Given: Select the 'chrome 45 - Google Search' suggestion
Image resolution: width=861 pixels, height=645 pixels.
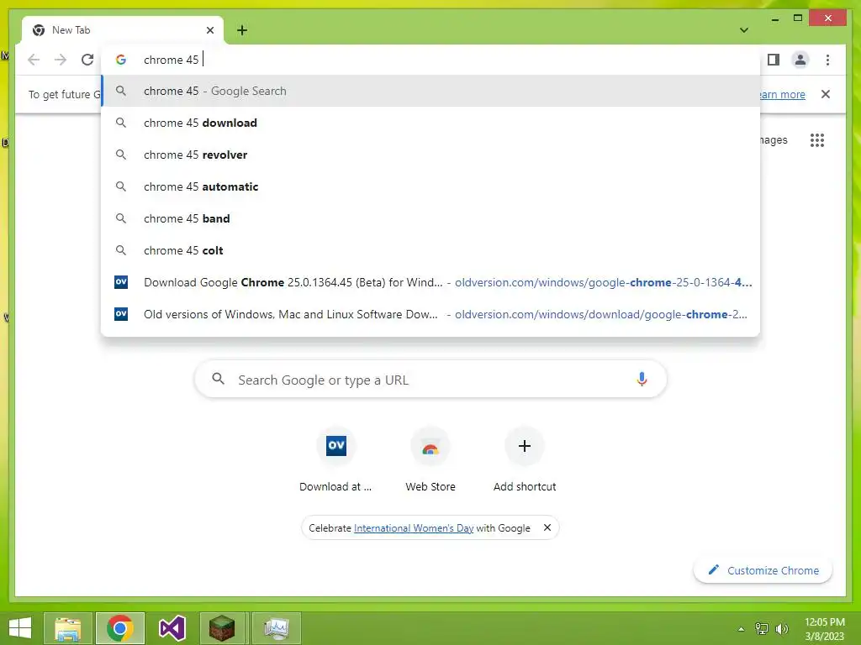Looking at the screenshot, I should 430,91.
